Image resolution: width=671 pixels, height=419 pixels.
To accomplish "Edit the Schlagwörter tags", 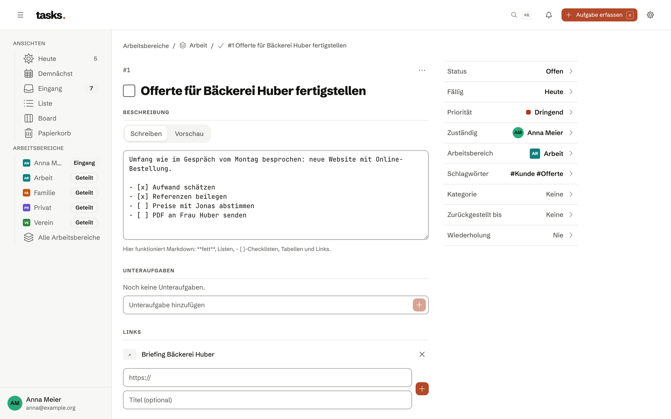I will [510, 174].
